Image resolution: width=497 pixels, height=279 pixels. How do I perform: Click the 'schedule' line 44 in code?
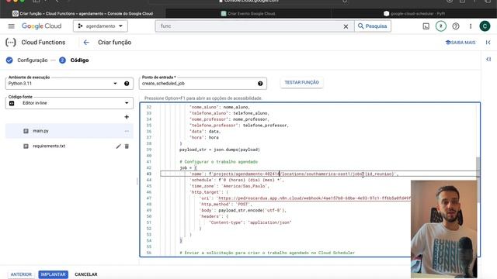tap(236, 180)
